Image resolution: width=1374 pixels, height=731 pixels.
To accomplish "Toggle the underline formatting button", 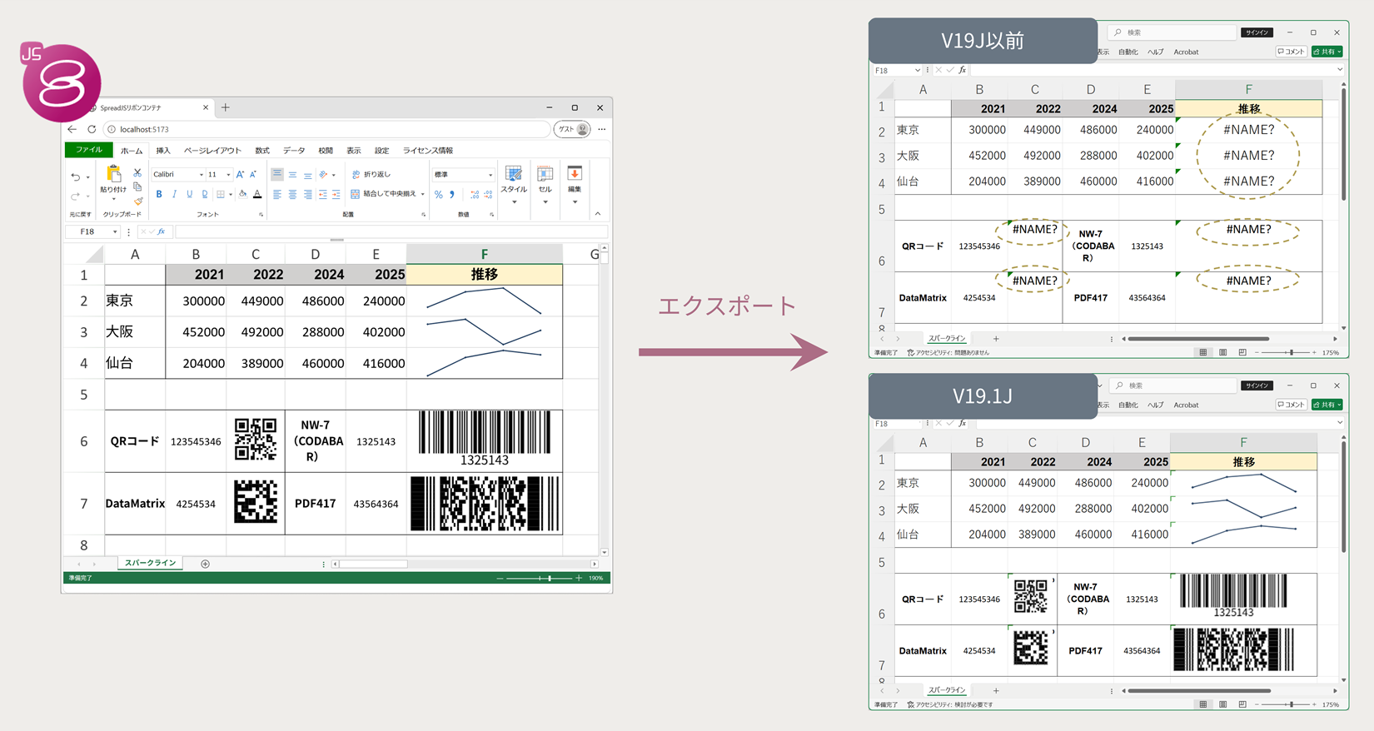I will [189, 194].
